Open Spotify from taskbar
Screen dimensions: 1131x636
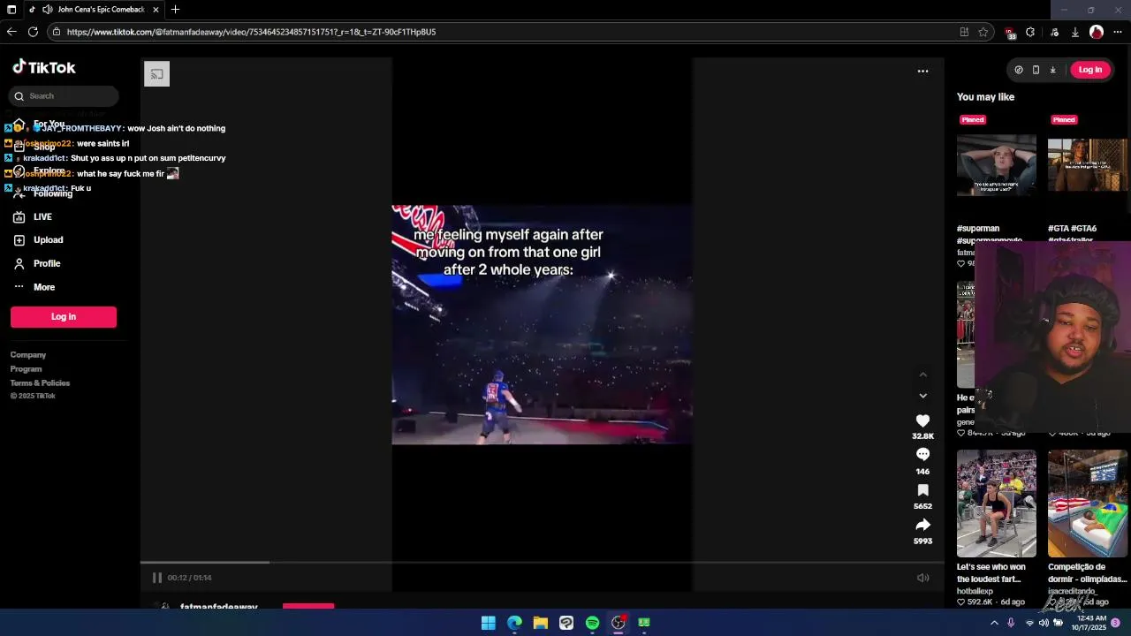pyautogui.click(x=592, y=623)
